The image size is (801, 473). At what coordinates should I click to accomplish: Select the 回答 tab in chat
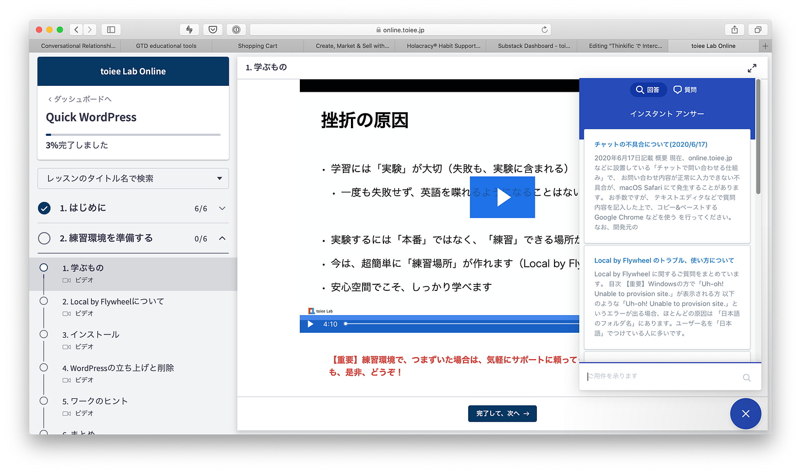(648, 90)
